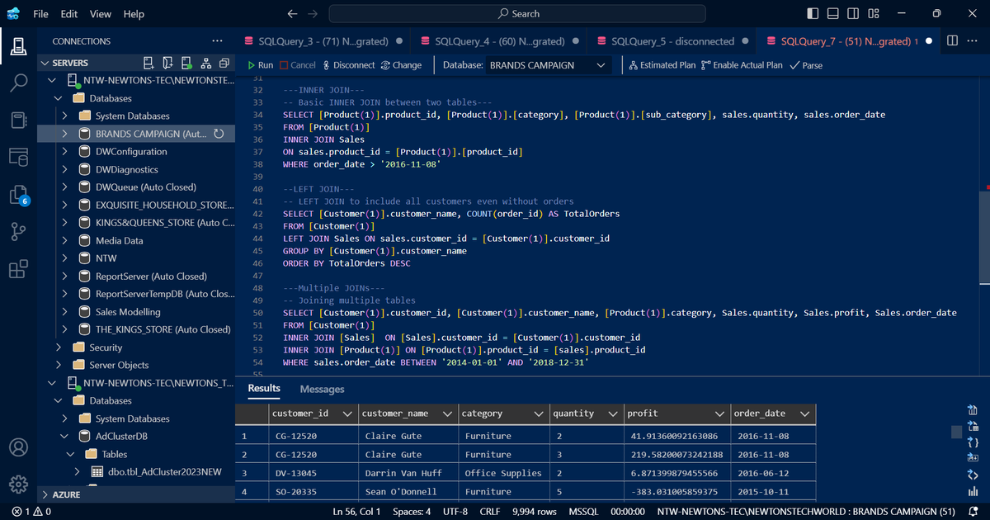Expand the Server Objects folder
The width and height of the screenshot is (990, 520).
click(x=58, y=365)
